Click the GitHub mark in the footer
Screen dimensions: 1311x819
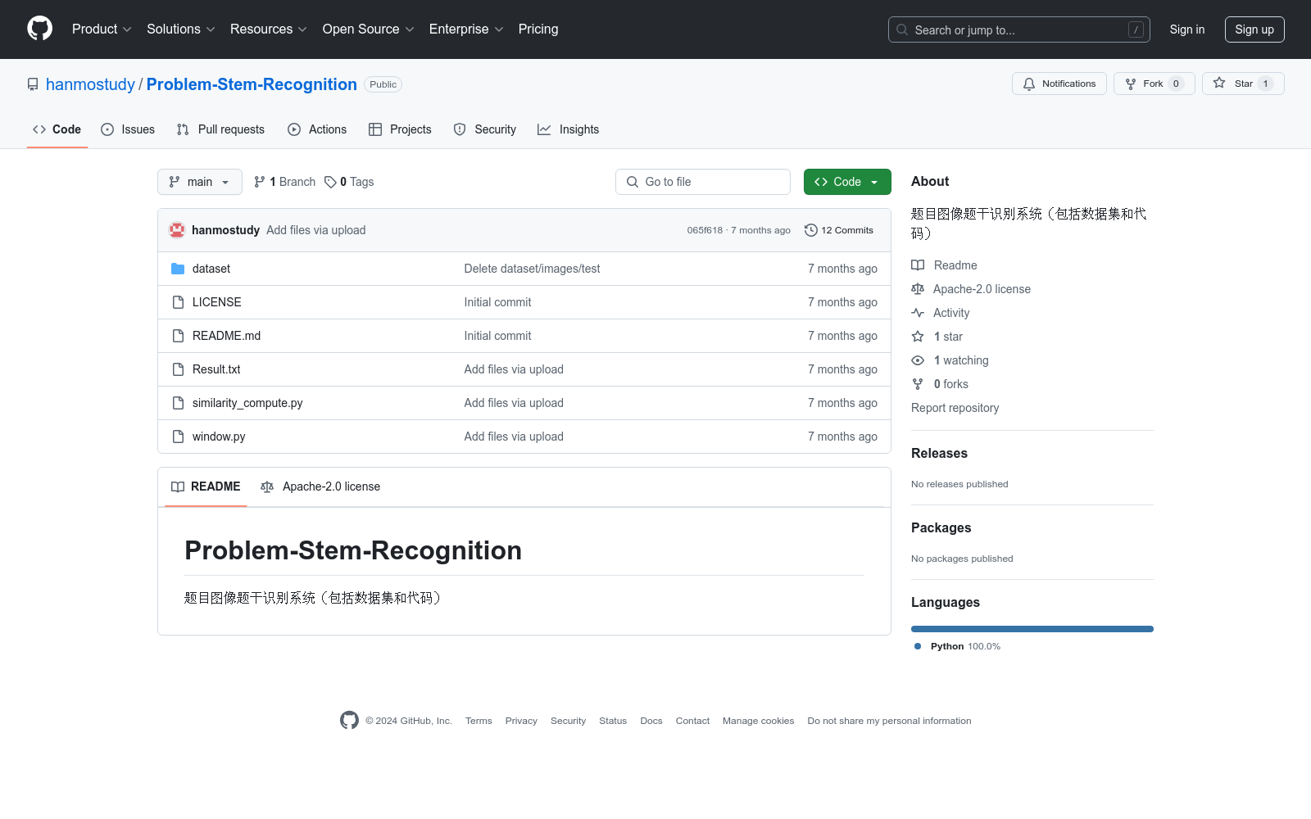point(349,721)
